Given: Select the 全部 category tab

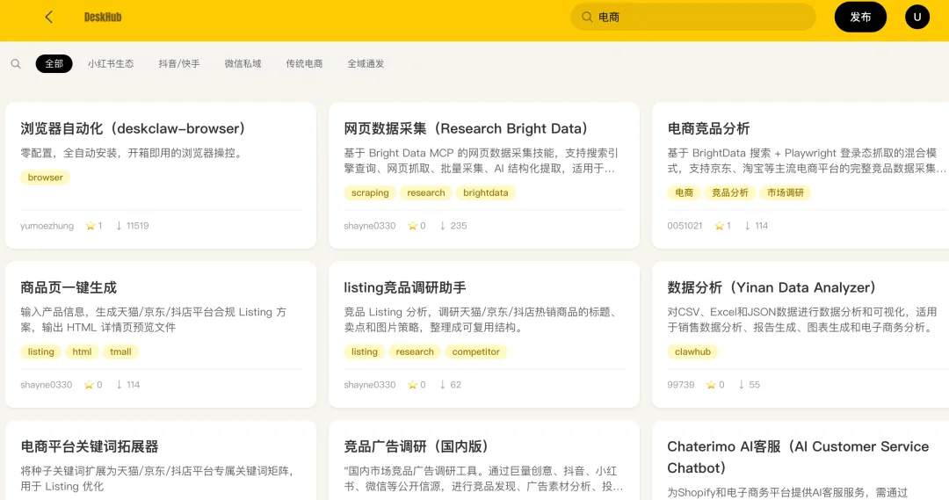Looking at the screenshot, I should point(54,63).
